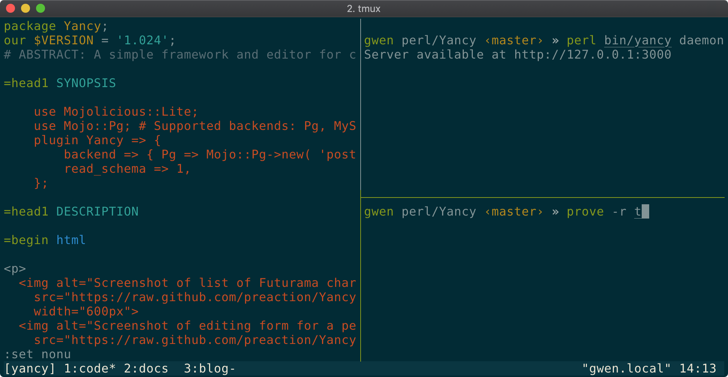Image resolution: width=728 pixels, height=377 pixels.
Task: Switch to the 2:docs tmux window
Action: point(146,368)
